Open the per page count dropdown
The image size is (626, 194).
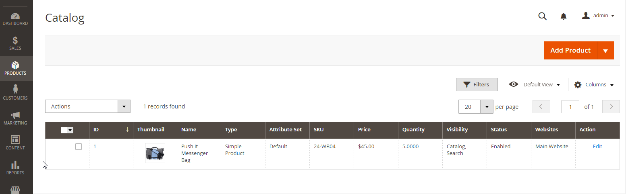(476, 107)
